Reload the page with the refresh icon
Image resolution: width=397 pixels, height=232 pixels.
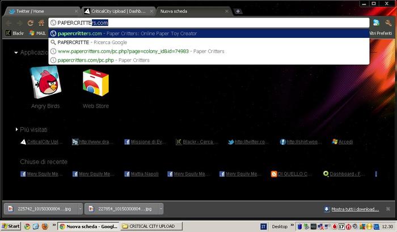31,23
